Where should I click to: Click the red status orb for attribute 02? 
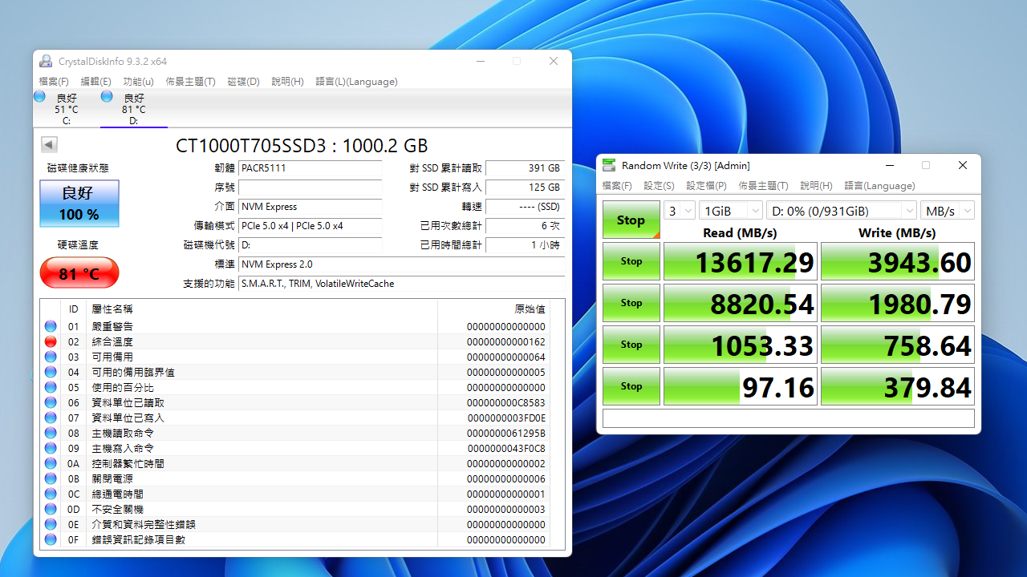tap(51, 341)
